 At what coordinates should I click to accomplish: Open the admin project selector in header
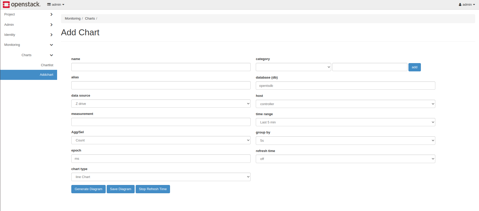[x=56, y=5]
